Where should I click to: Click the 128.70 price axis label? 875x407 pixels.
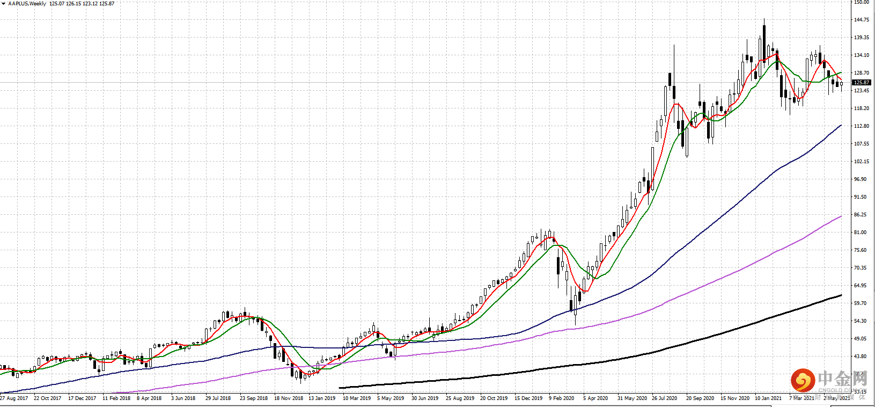click(x=862, y=73)
